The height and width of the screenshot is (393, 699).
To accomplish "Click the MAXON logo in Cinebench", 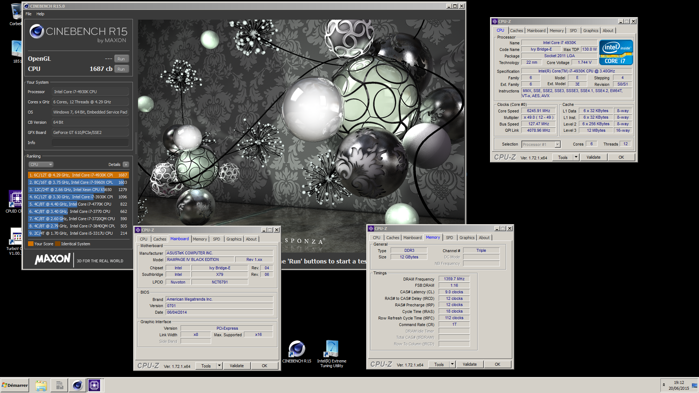I will 52,259.
